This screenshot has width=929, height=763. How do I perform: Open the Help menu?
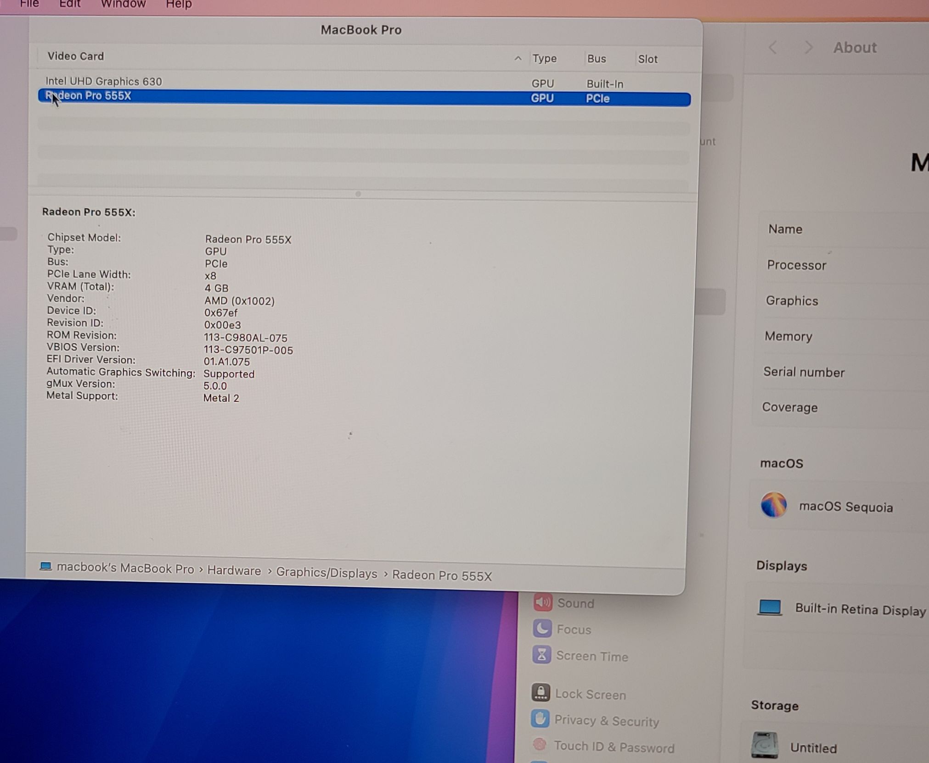pyautogui.click(x=179, y=4)
